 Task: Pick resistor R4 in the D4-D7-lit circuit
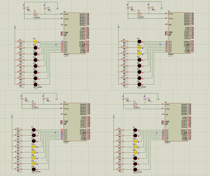20,147
